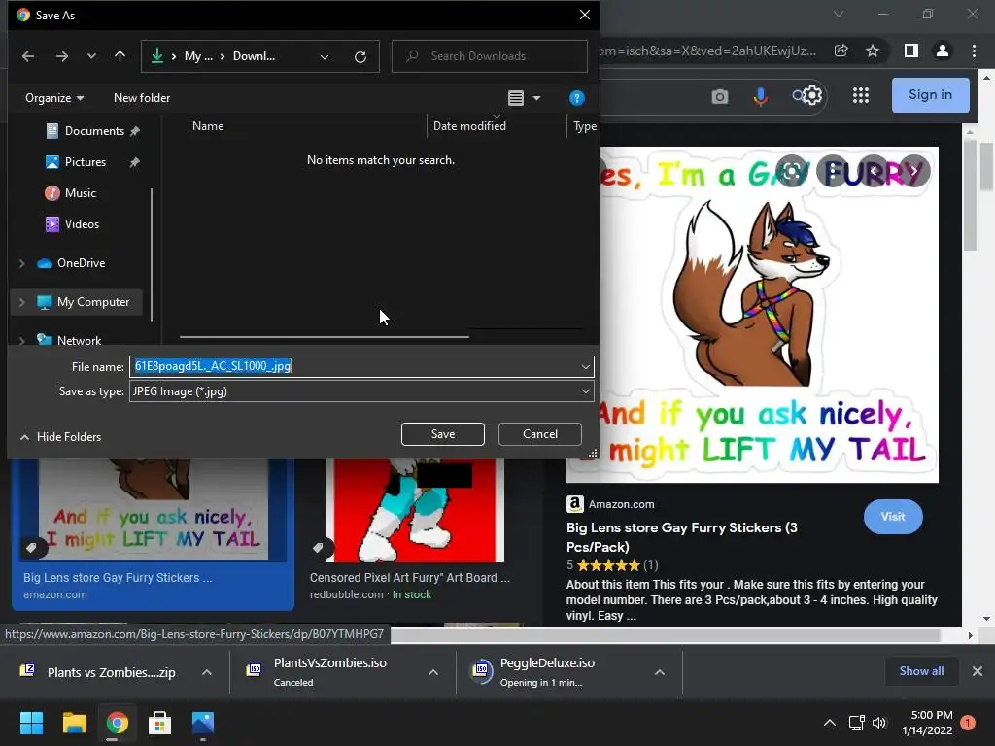
Task: Open File Explorer from taskbar
Action: [x=74, y=723]
